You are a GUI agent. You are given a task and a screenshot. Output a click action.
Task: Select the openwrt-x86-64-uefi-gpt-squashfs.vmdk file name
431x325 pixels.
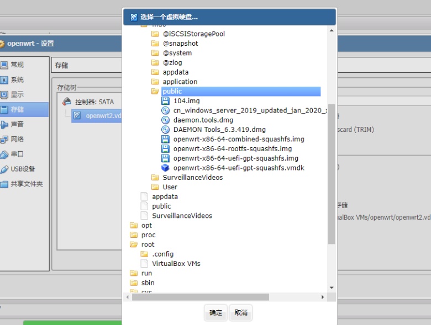tap(239, 168)
